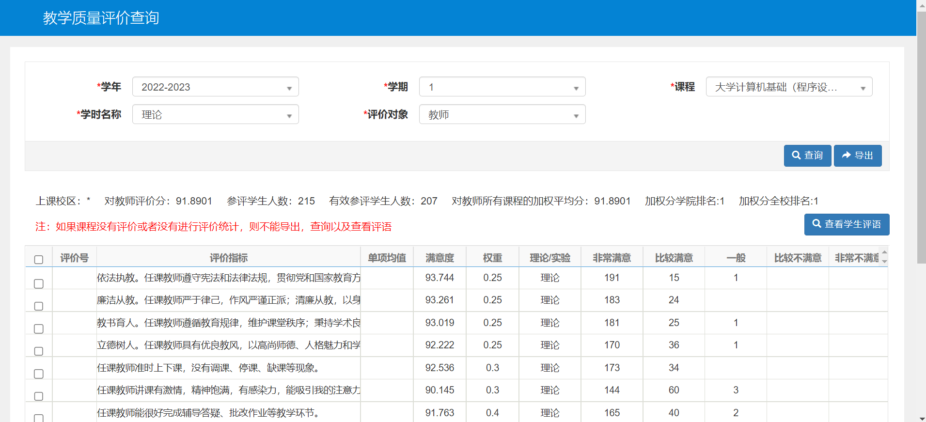Check the row for 教书育人
The height and width of the screenshot is (422, 926).
[x=39, y=329]
